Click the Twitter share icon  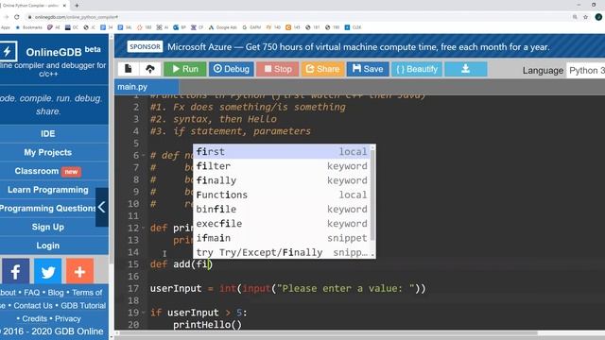coord(48,271)
